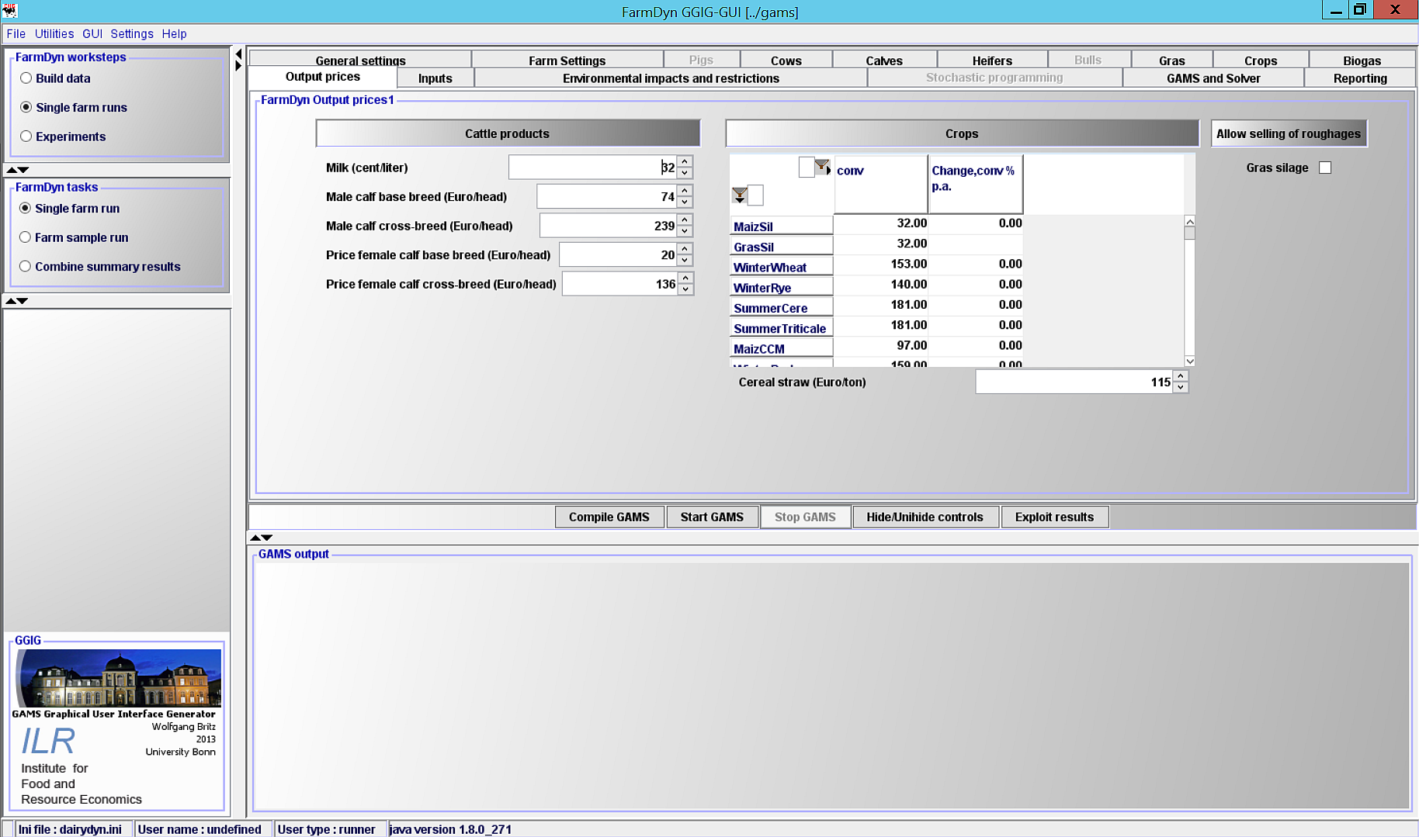The image size is (1419, 837).
Task: Click the Milk price input field
Action: point(592,168)
